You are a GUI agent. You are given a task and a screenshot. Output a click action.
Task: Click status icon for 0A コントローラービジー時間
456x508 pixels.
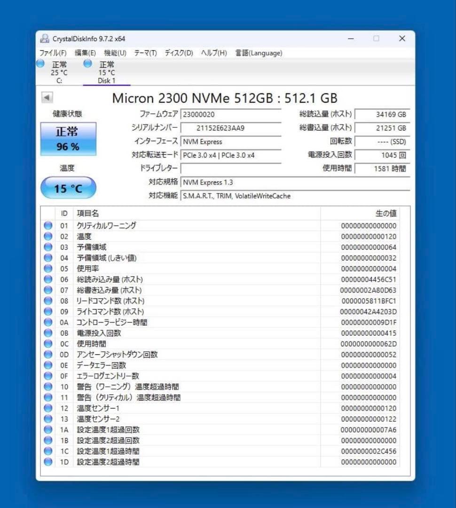48,322
